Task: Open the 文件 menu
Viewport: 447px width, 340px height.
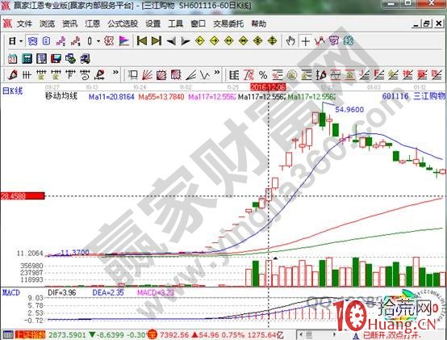Action: [24, 24]
